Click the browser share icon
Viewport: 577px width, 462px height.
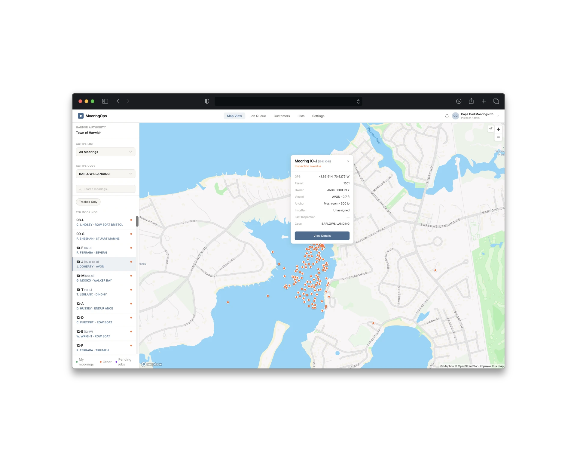(471, 101)
